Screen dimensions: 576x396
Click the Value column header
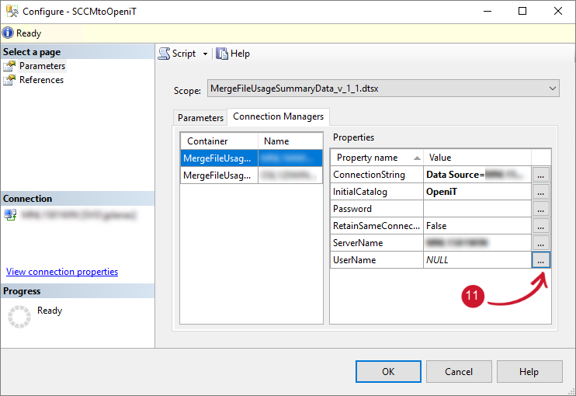tap(477, 158)
